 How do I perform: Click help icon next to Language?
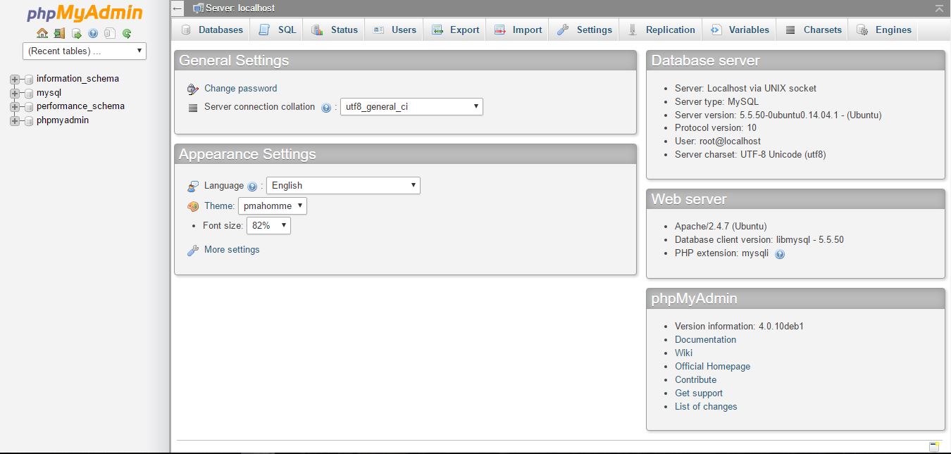(x=253, y=187)
